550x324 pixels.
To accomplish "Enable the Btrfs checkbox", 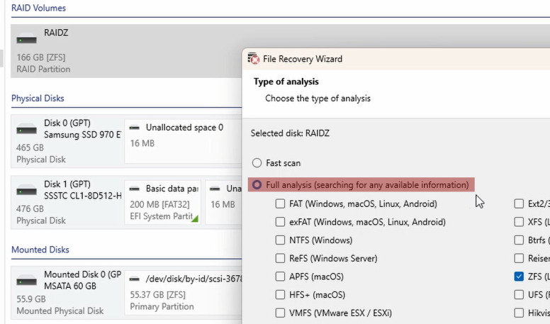I will pos(519,240).
